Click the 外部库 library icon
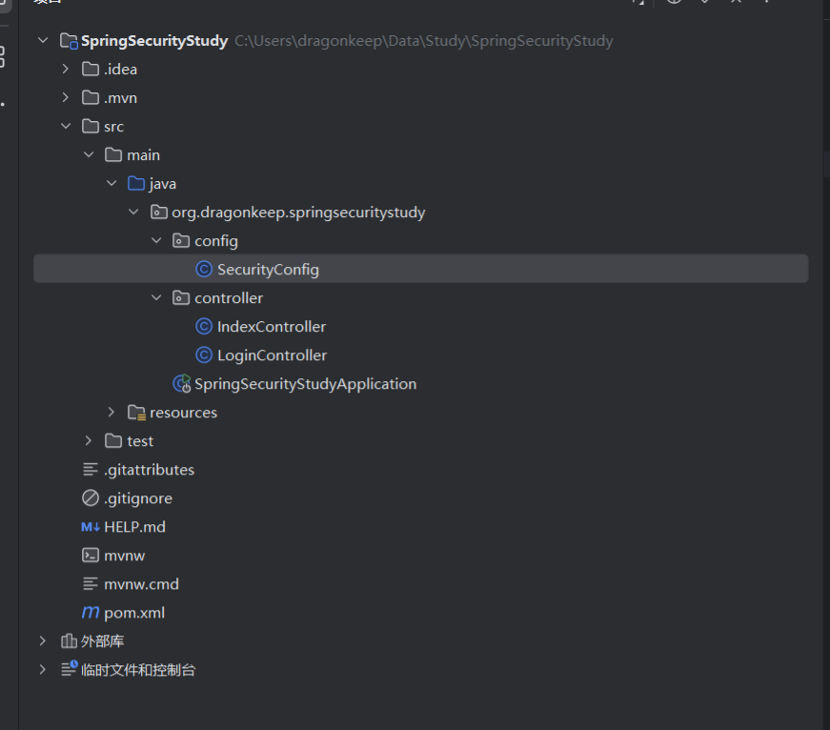Image resolution: width=830 pixels, height=730 pixels. tap(69, 641)
